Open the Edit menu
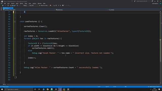 pos(5,4)
